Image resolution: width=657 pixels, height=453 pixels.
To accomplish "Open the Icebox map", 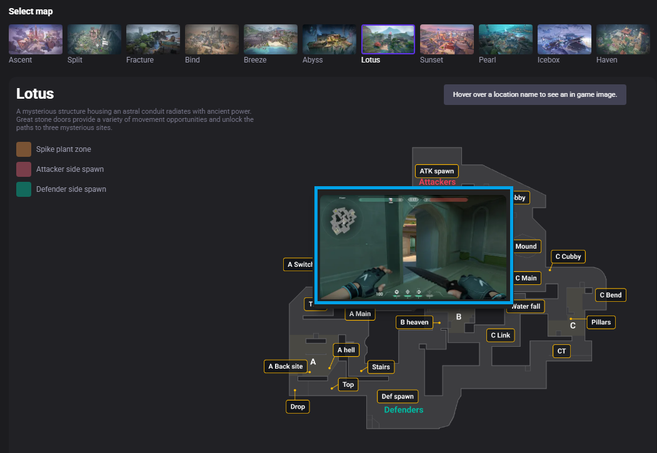I will coord(564,38).
